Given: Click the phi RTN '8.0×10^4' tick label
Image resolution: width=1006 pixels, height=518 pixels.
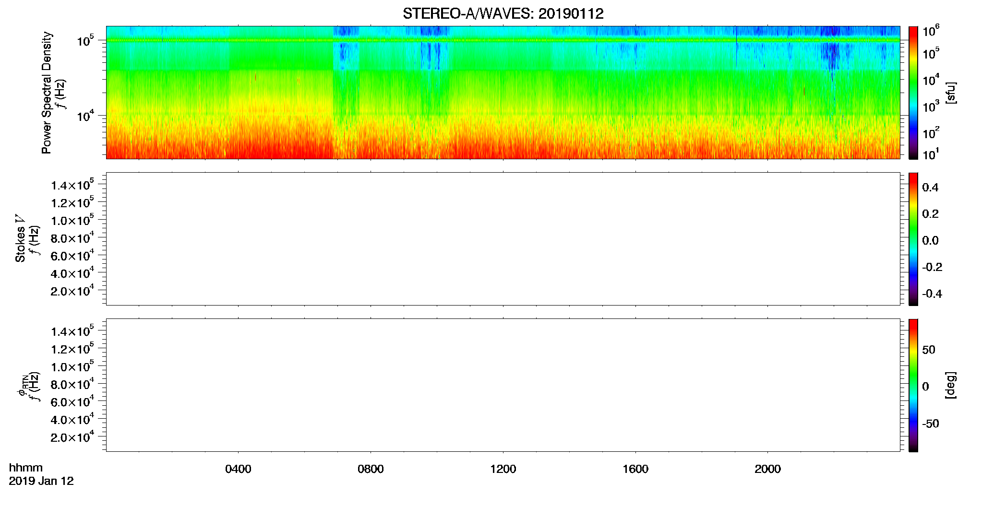Looking at the screenshot, I should click(x=72, y=384).
